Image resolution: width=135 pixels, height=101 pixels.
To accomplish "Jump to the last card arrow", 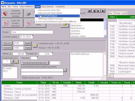I will click(x=103, y=11).
